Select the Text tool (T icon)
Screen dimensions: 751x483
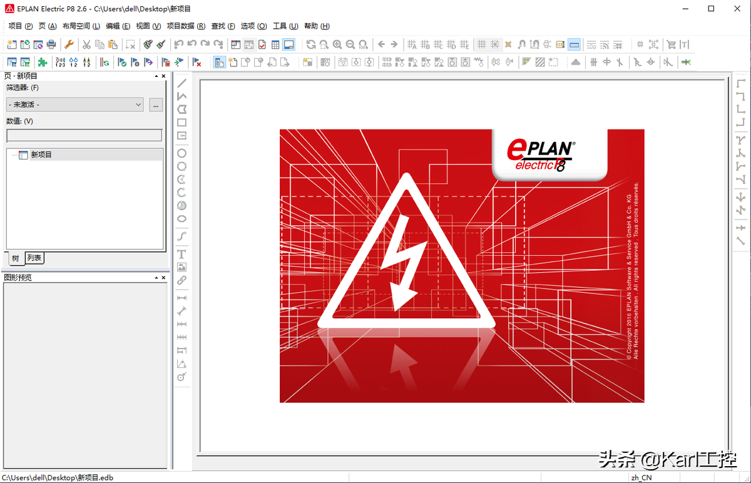click(182, 254)
